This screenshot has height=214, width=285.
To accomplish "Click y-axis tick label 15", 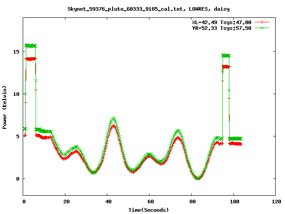I will coord(16,52).
